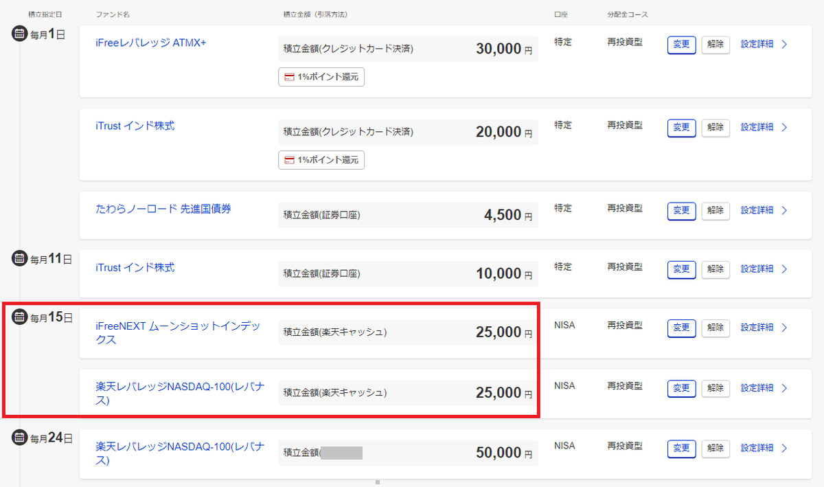
Task: Open the 設定詳細 chevron for たわらノーロード 先進国債券
Action: (785, 210)
